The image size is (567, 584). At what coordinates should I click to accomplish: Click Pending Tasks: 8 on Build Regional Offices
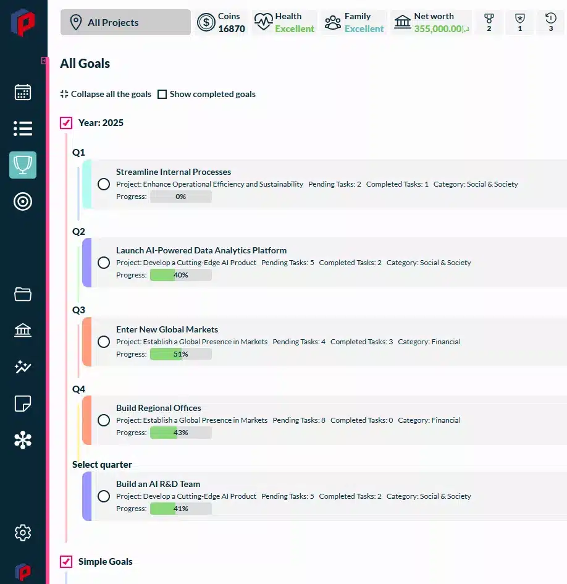[x=299, y=420]
